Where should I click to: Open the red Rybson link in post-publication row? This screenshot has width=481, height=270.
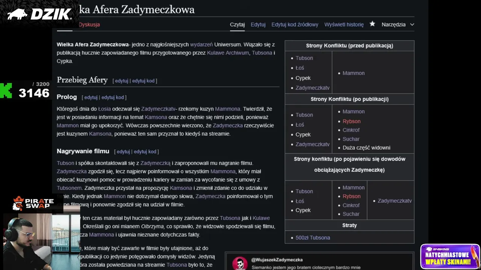[351, 121]
